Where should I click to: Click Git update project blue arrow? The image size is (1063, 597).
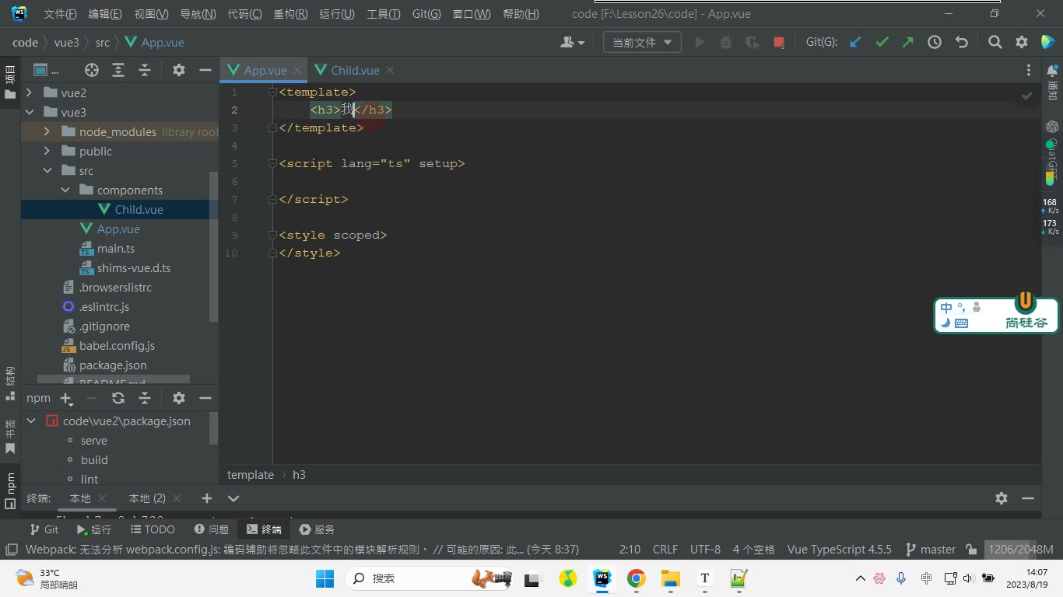(x=855, y=43)
